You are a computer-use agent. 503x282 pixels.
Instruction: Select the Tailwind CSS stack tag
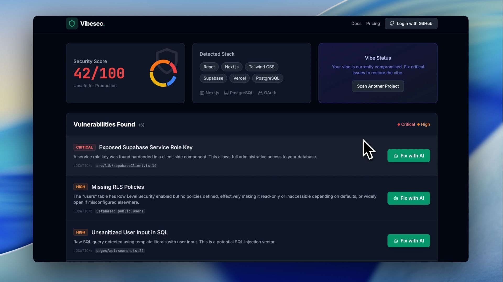tap(261, 67)
